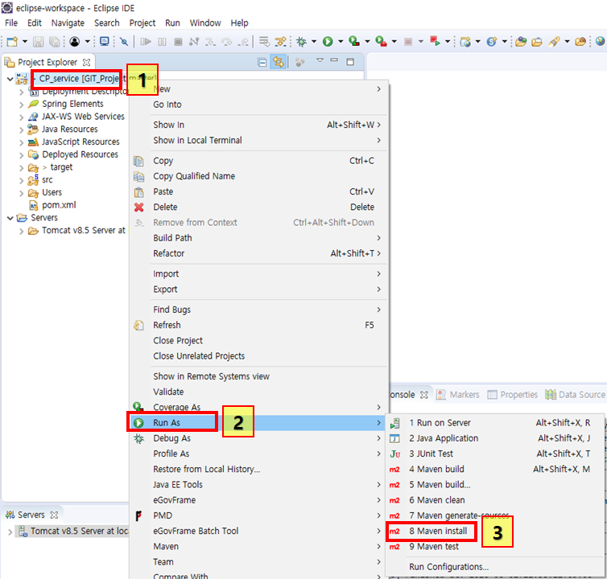Open Run Configurations... dialog
Screen dimensions: 607x579
pyautogui.click(x=495, y=567)
